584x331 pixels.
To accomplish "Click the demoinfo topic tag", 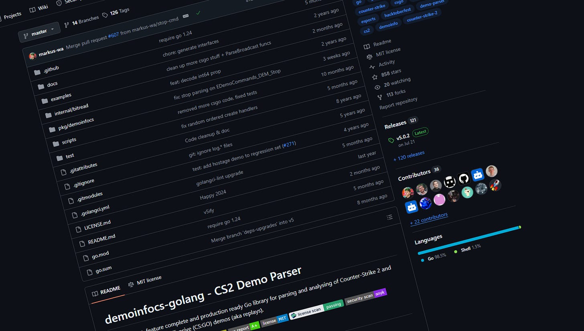I will click(388, 26).
